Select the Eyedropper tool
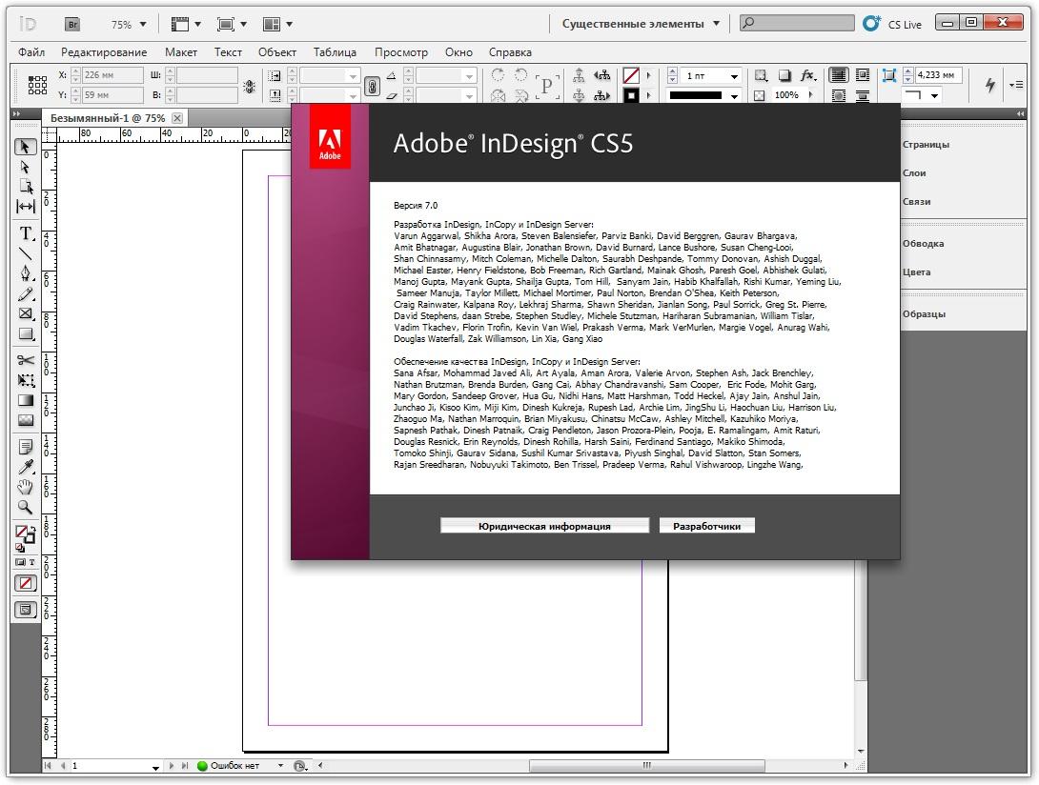Image resolution: width=1039 pixels, height=785 pixels. pos(25,467)
